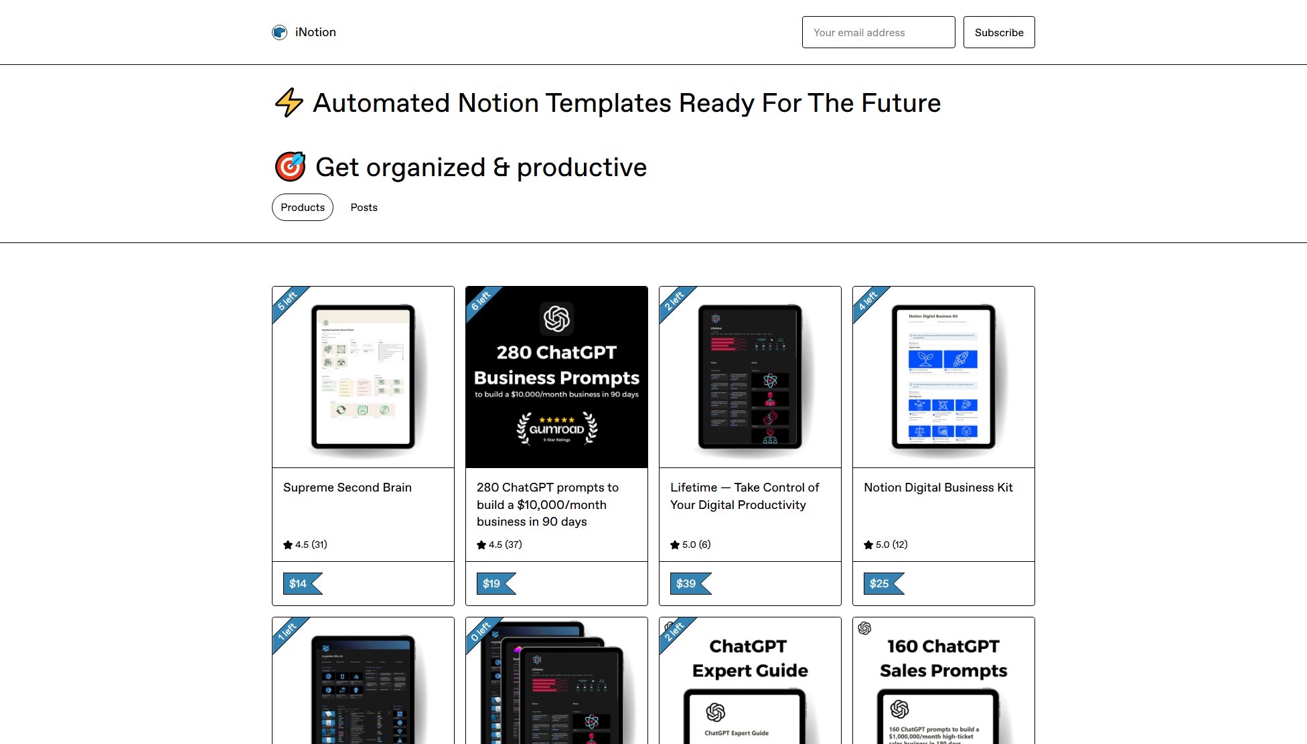Open 280 ChatGPT Business Prompts cover image
1307x744 pixels.
pos(556,377)
